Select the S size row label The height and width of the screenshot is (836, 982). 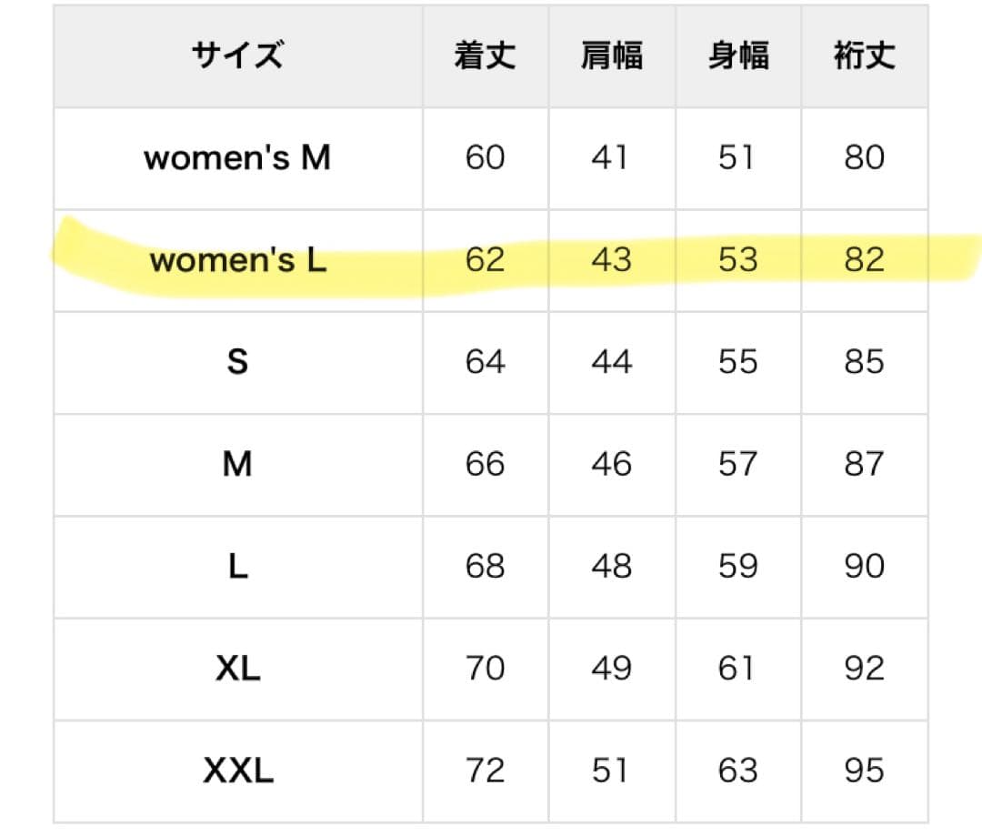coord(237,361)
